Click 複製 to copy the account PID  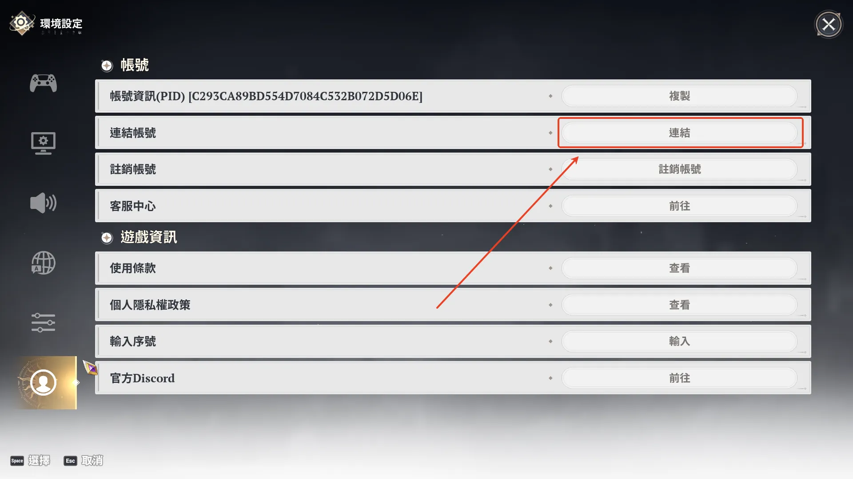679,96
